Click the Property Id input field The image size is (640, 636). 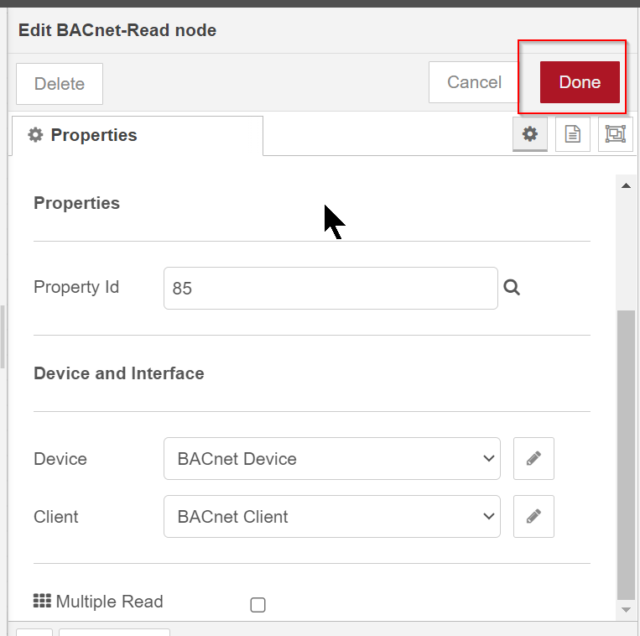(330, 288)
